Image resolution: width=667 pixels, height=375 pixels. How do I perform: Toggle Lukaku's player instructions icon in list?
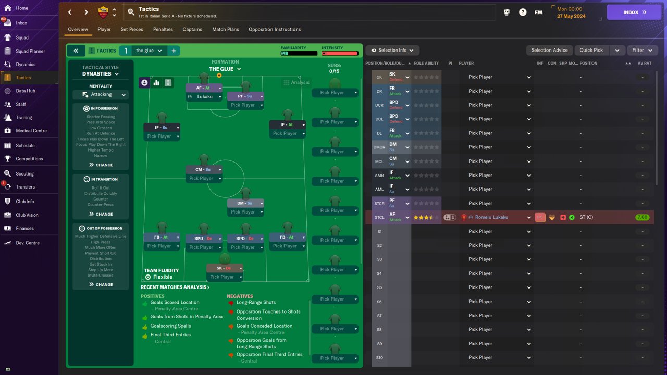pyautogui.click(x=450, y=217)
